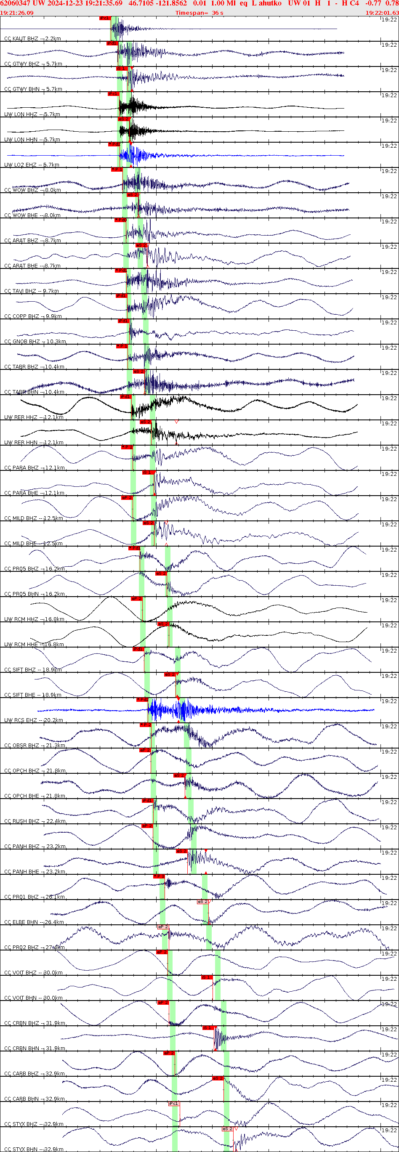Screen dimensions: 399x1152
Task: Select the CC ARAT BHZ -- 8.7km label
Action: pos(33,241)
